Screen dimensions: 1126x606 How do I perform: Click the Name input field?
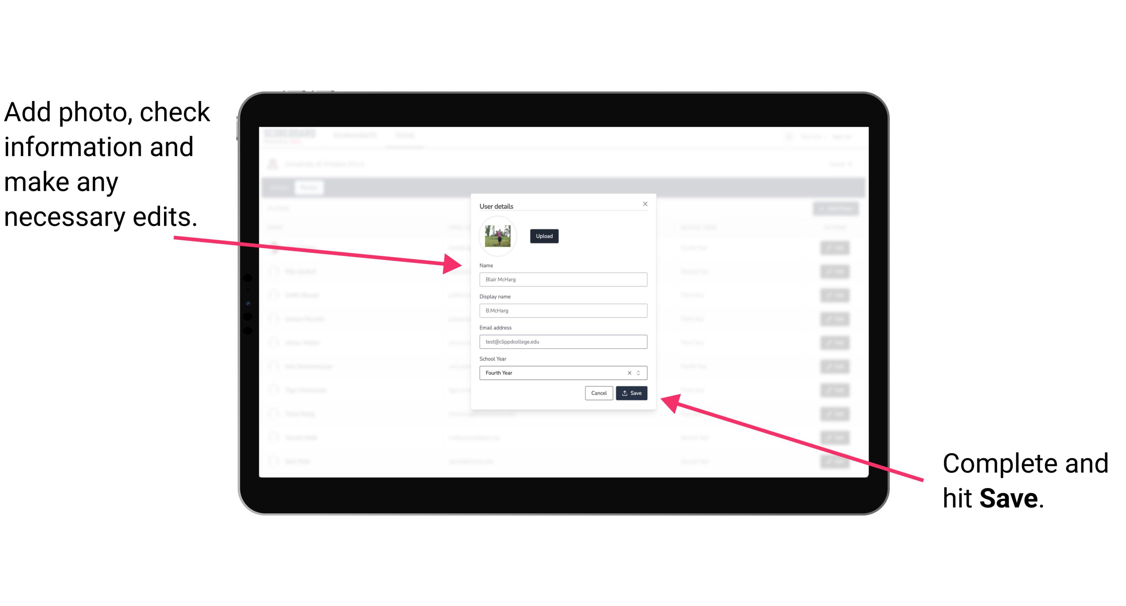tap(563, 279)
